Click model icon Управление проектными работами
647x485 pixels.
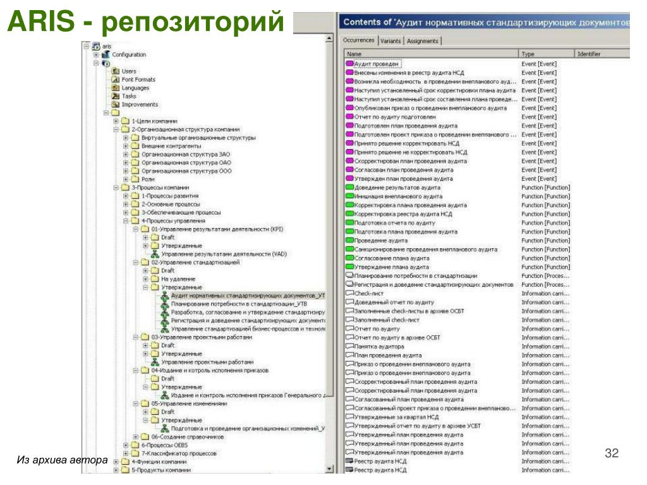point(155,362)
